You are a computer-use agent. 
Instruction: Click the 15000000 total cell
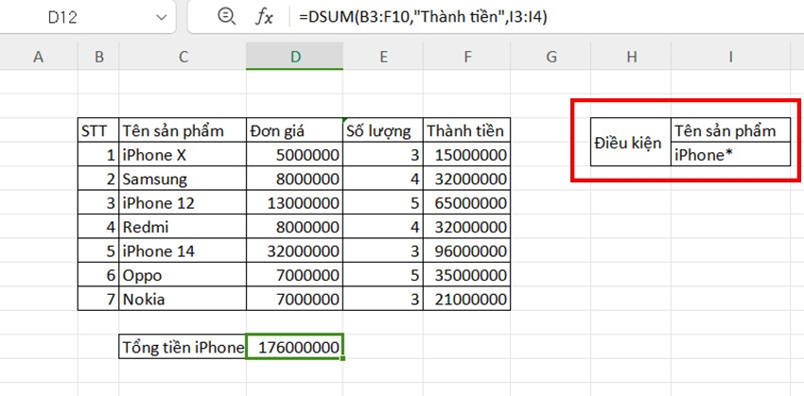pyautogui.click(x=466, y=155)
